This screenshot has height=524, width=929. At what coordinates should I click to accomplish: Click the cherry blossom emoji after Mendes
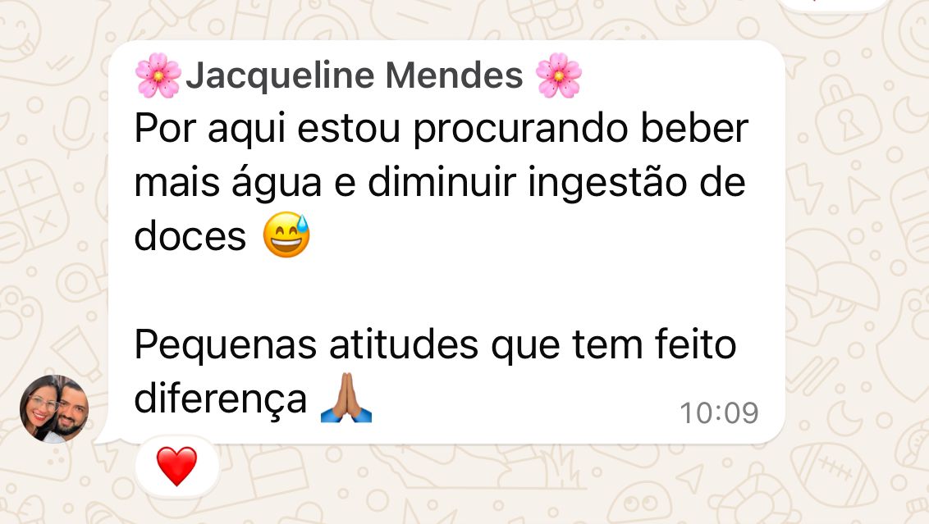tap(558, 75)
